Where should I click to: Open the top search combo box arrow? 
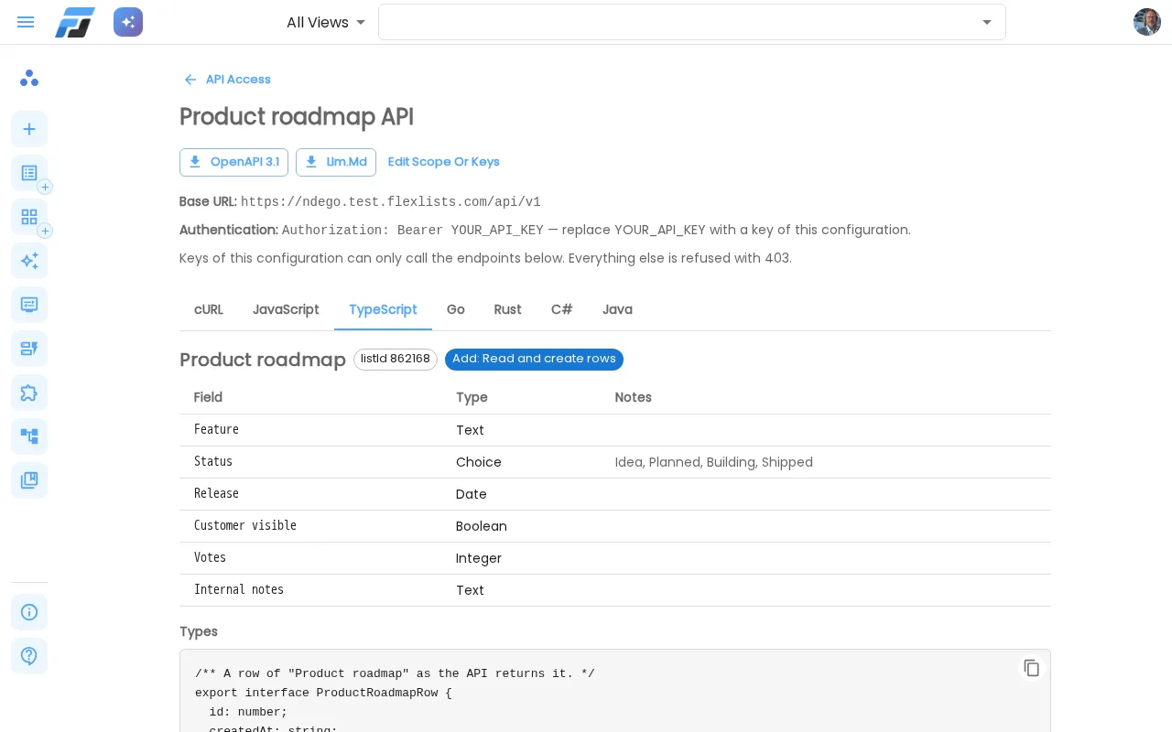[987, 22]
